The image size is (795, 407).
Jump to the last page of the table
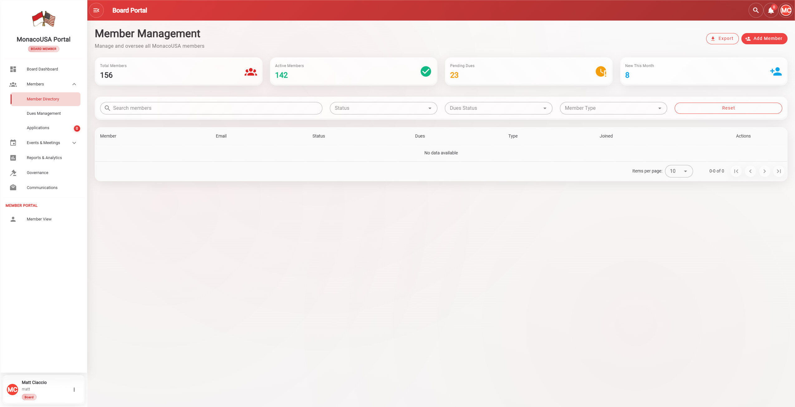pos(779,171)
